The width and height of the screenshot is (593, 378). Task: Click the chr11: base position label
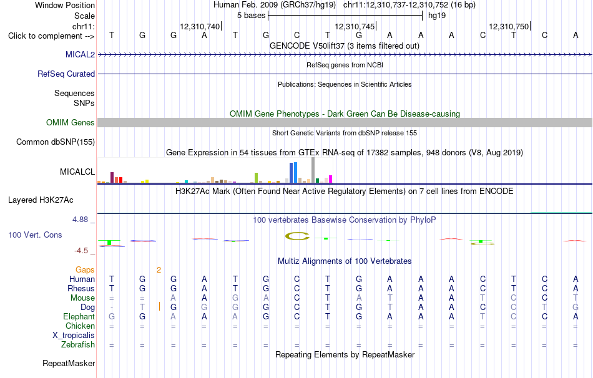(x=83, y=26)
